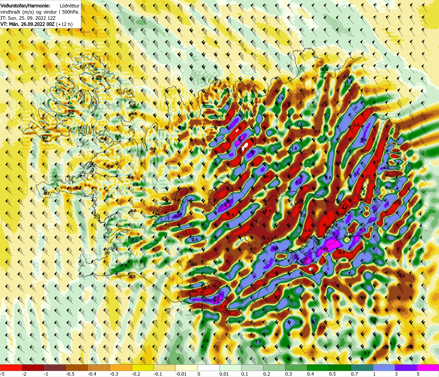Select the "-2.7" value on the map
Screen dimensions: 439x377
click(277, 297)
